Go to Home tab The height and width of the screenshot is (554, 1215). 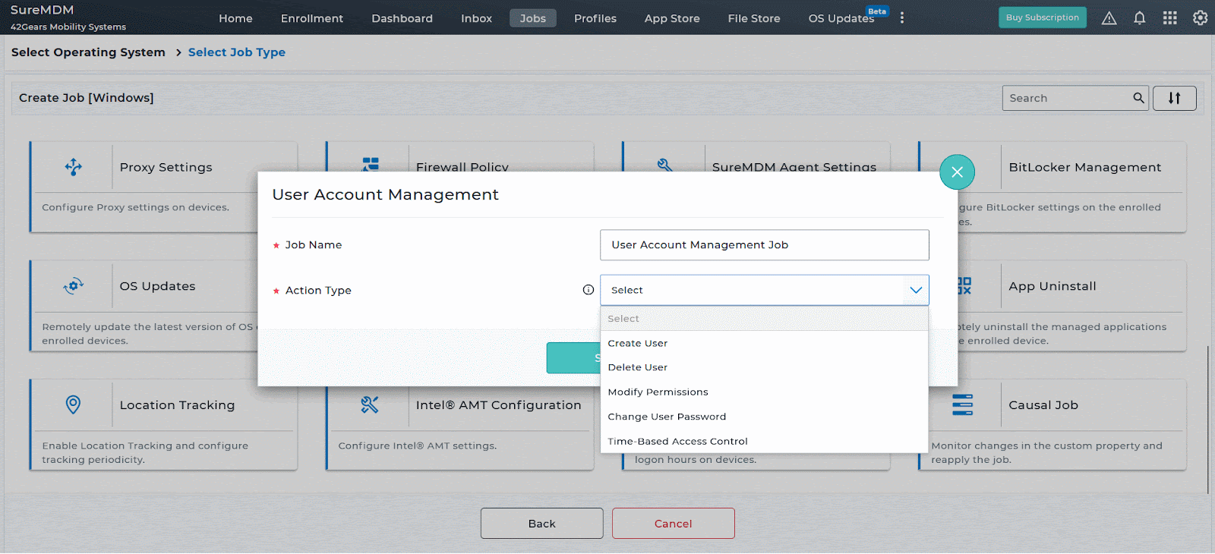pyautogui.click(x=235, y=18)
